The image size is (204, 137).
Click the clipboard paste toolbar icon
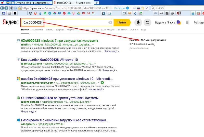(x=198, y=13)
